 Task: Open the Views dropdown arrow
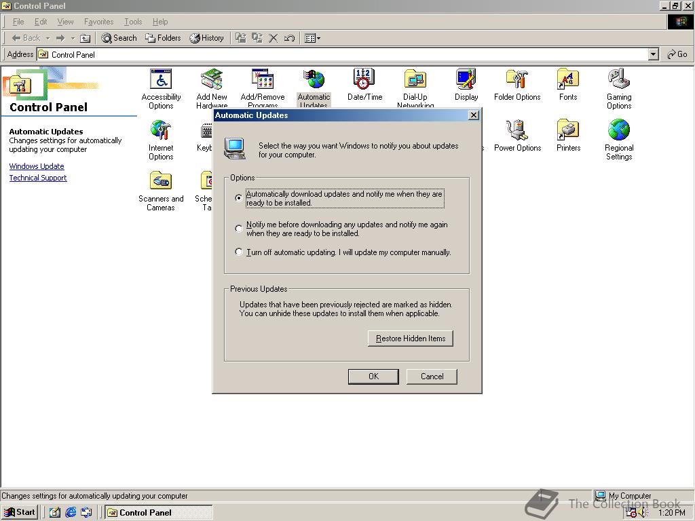(x=319, y=39)
